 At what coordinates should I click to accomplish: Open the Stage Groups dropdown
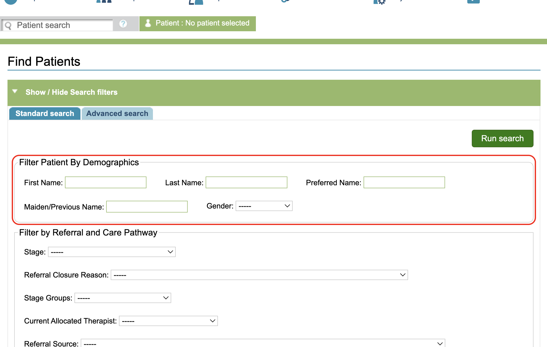tap(123, 298)
